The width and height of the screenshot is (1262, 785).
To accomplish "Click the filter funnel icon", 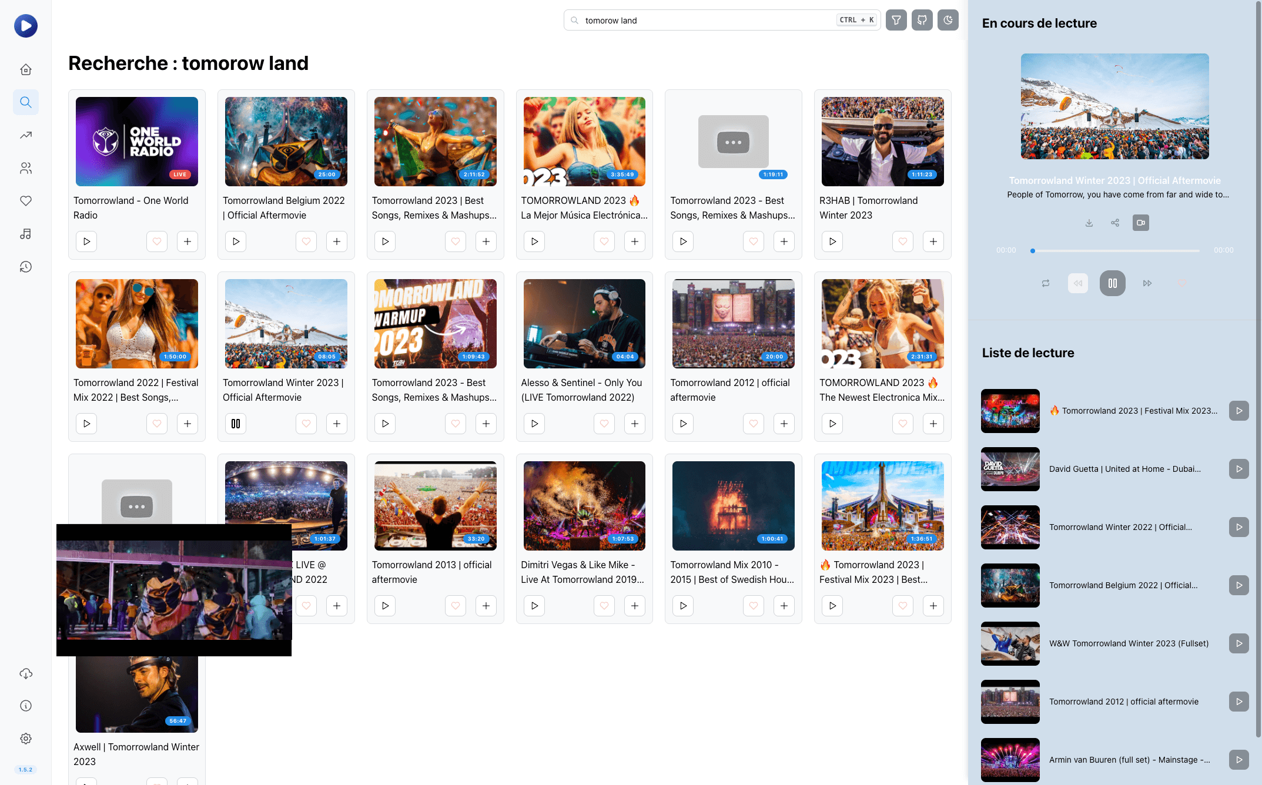I will [x=896, y=20].
